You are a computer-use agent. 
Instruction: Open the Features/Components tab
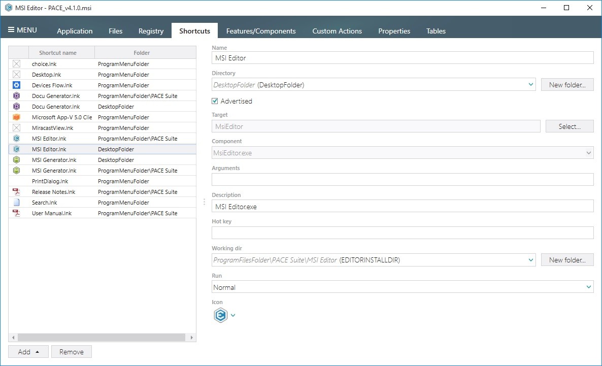point(261,31)
